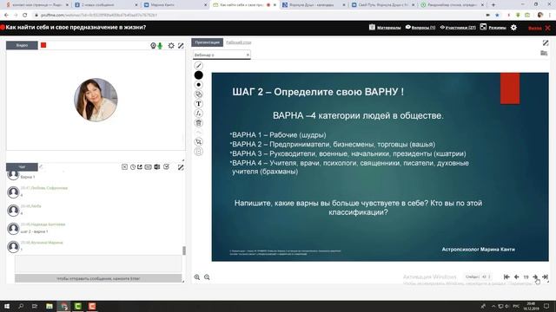Clear chat with the X box icon
Image resolution: width=556 pixels, height=312 pixels.
[x=124, y=166]
